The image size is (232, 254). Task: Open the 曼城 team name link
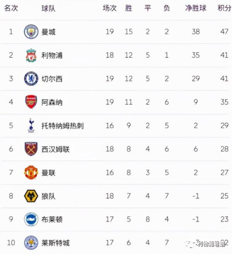(49, 32)
